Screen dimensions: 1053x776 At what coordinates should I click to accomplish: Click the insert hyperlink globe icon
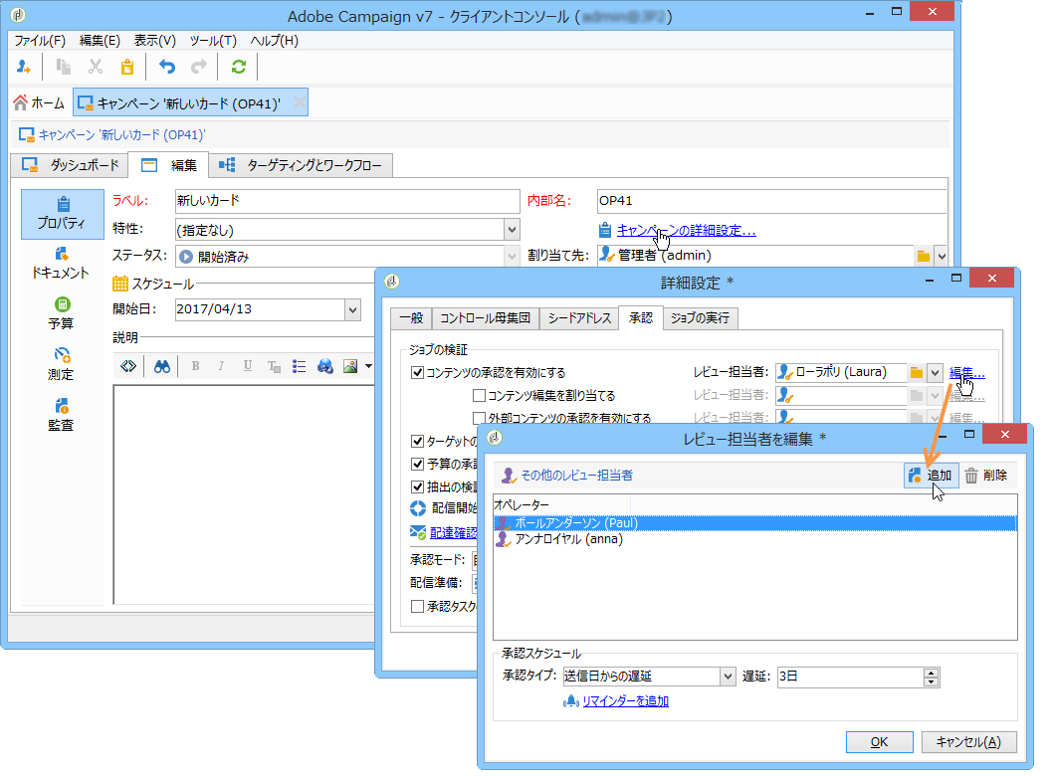pos(325,366)
